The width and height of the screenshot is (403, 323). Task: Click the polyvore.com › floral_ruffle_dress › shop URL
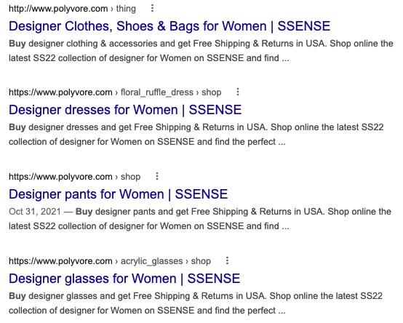point(115,92)
